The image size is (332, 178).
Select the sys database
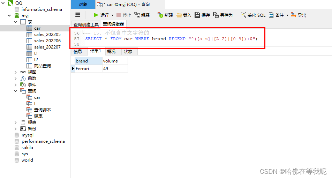[x=24, y=154]
